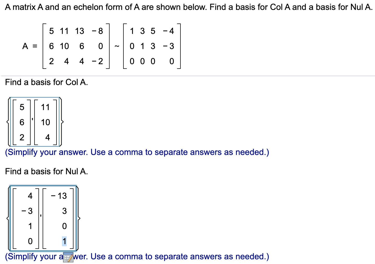Select the highlighted entry showing 1
The height and width of the screenshot is (264, 375).
pos(64,241)
